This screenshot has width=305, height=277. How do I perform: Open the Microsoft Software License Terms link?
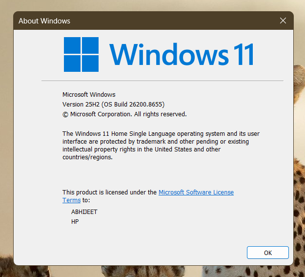(196, 192)
